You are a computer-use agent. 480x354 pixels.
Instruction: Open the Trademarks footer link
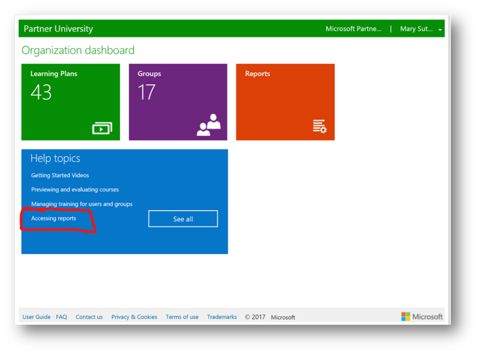tap(222, 317)
